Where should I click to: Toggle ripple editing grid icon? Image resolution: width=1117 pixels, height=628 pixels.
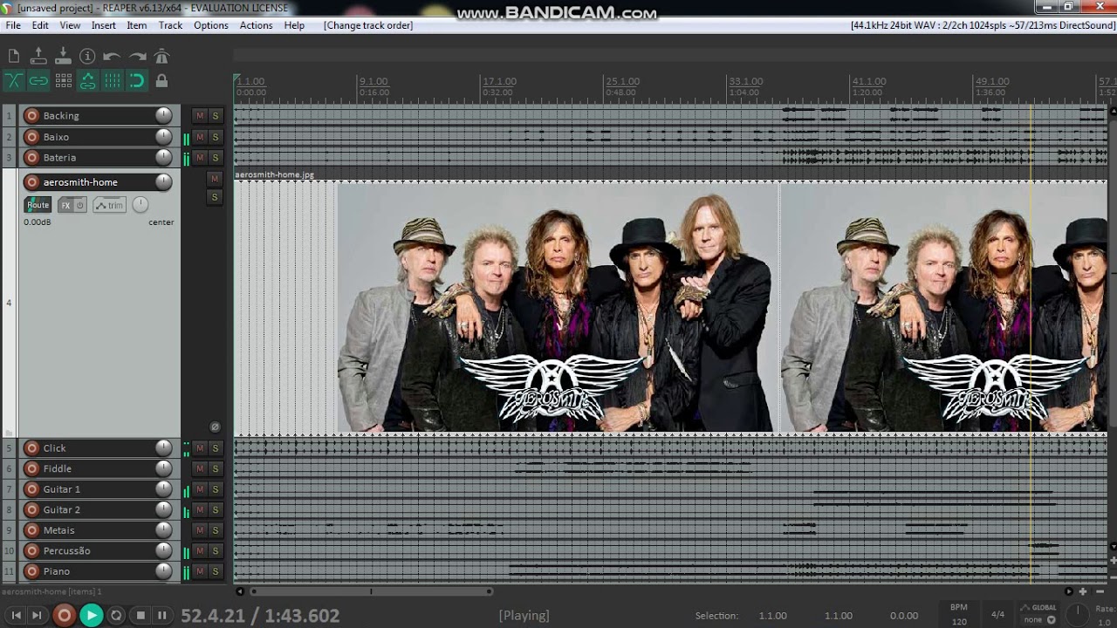click(63, 81)
